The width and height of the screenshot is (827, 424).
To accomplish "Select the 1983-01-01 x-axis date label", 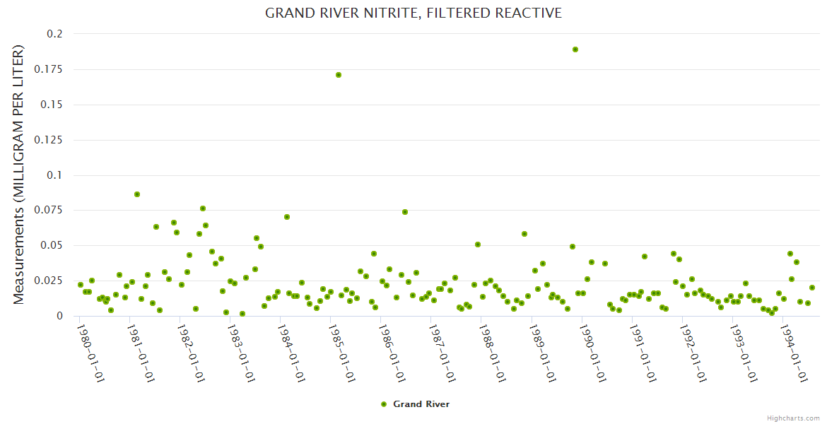I will point(242,353).
